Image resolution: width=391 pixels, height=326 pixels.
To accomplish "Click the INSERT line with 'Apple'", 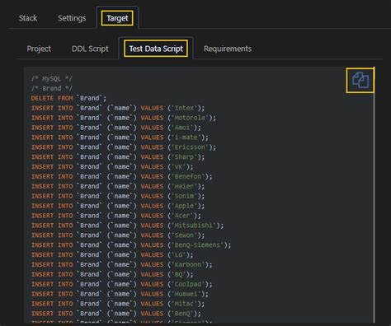I will (118, 206).
